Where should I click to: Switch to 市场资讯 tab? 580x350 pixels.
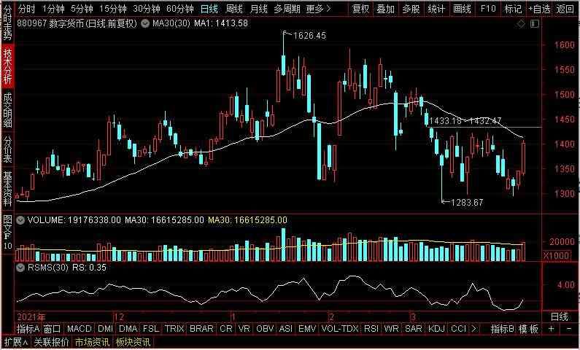click(x=90, y=342)
